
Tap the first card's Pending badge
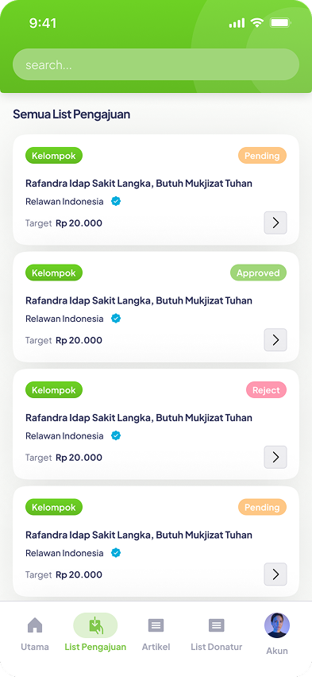(262, 156)
